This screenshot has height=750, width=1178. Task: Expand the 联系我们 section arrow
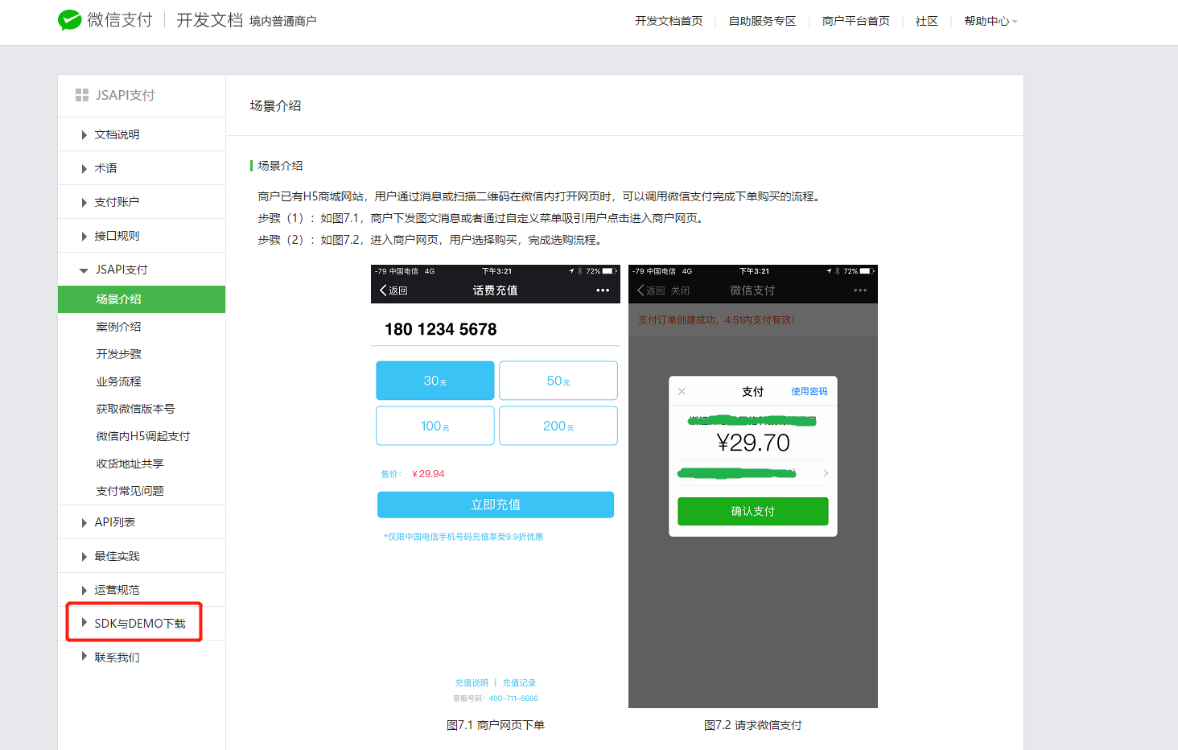[x=84, y=656]
